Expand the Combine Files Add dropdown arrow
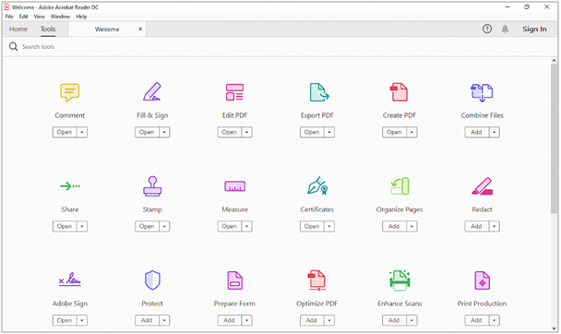This screenshot has width=561, height=334. (x=494, y=132)
